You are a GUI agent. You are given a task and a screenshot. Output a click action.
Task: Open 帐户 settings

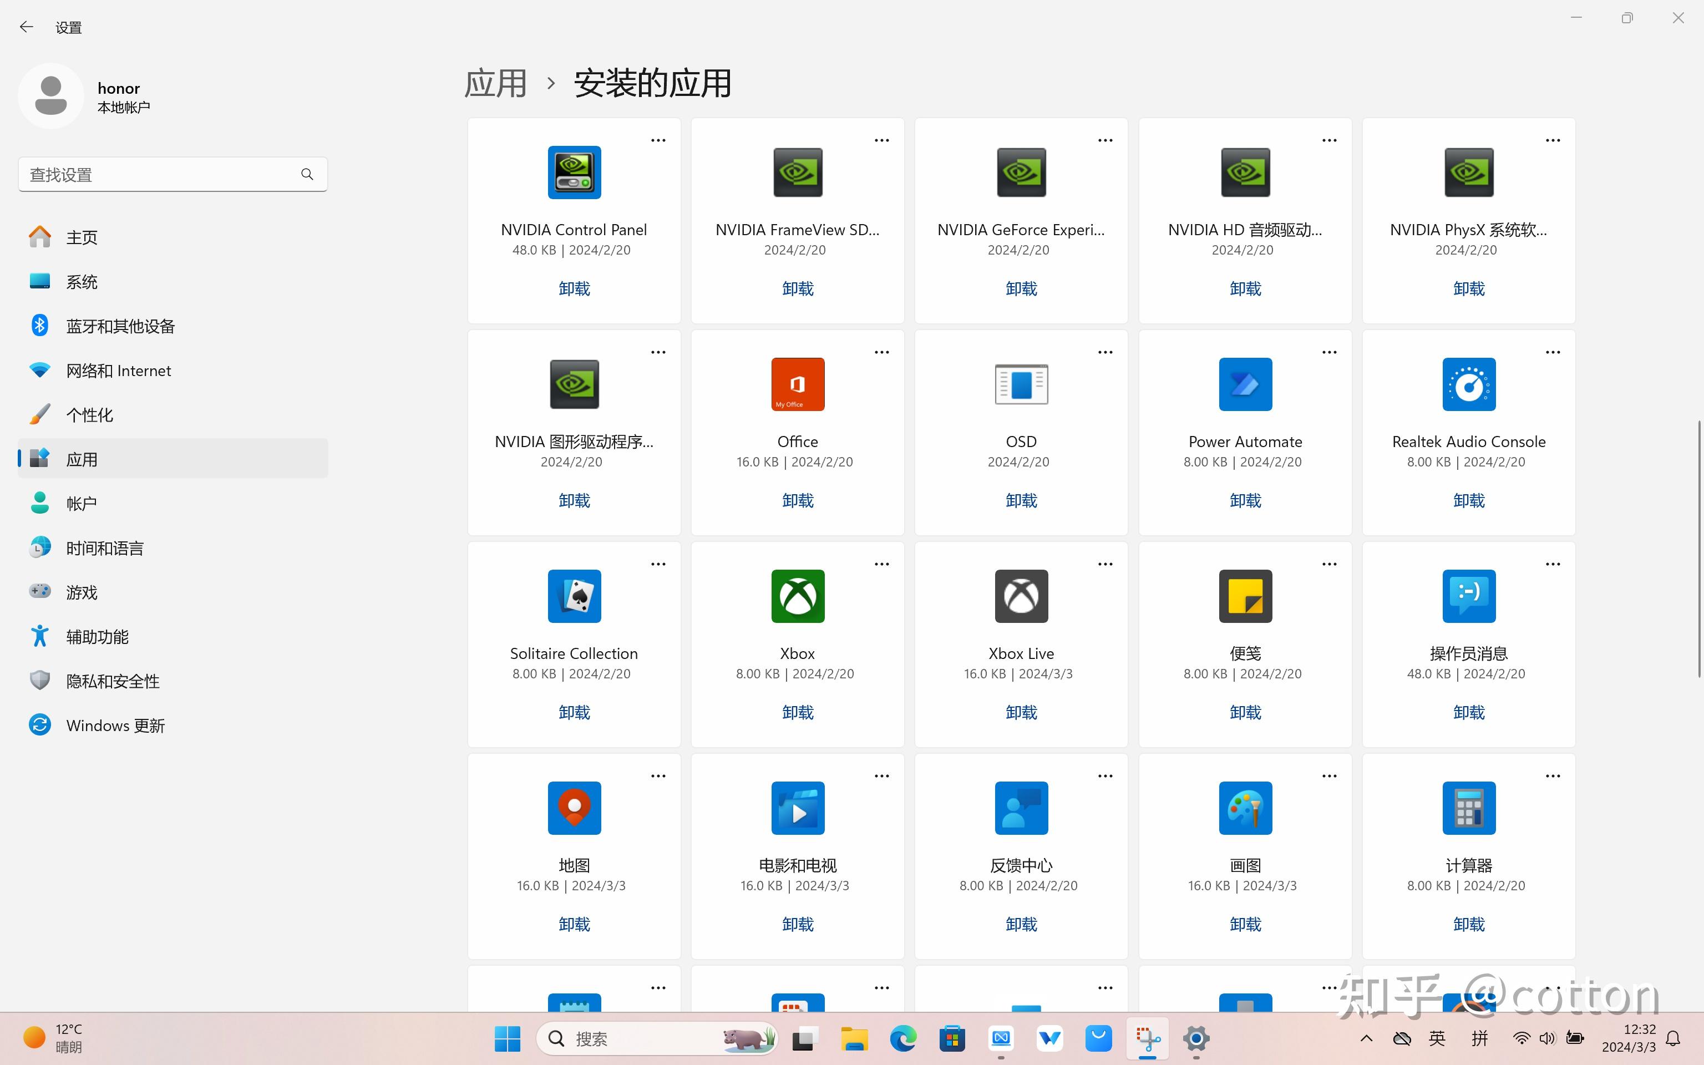[x=173, y=504]
